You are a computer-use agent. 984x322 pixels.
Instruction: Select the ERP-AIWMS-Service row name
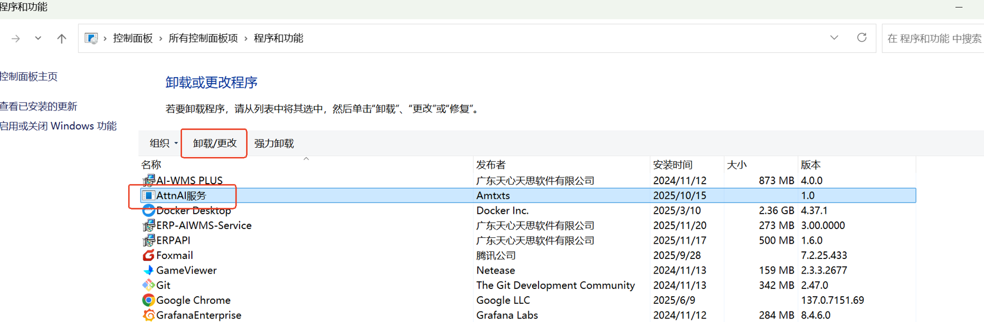(x=204, y=225)
